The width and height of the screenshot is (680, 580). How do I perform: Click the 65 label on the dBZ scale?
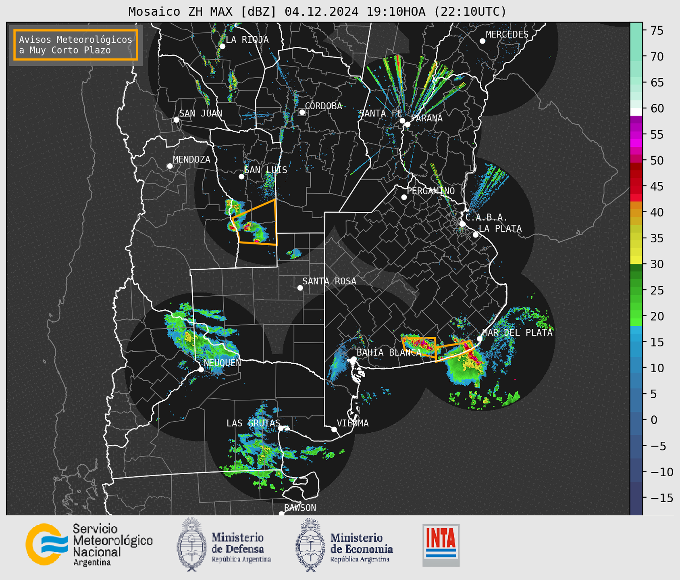tap(657, 83)
